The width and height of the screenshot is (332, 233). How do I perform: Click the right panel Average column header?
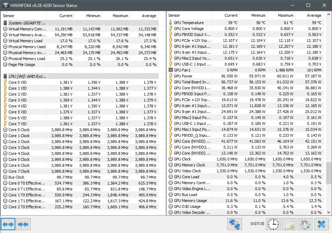(x=310, y=15)
